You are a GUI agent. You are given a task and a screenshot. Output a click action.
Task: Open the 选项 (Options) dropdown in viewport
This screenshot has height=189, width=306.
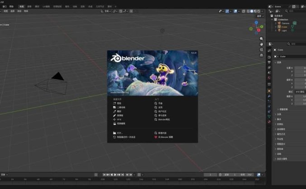pos(260,16)
